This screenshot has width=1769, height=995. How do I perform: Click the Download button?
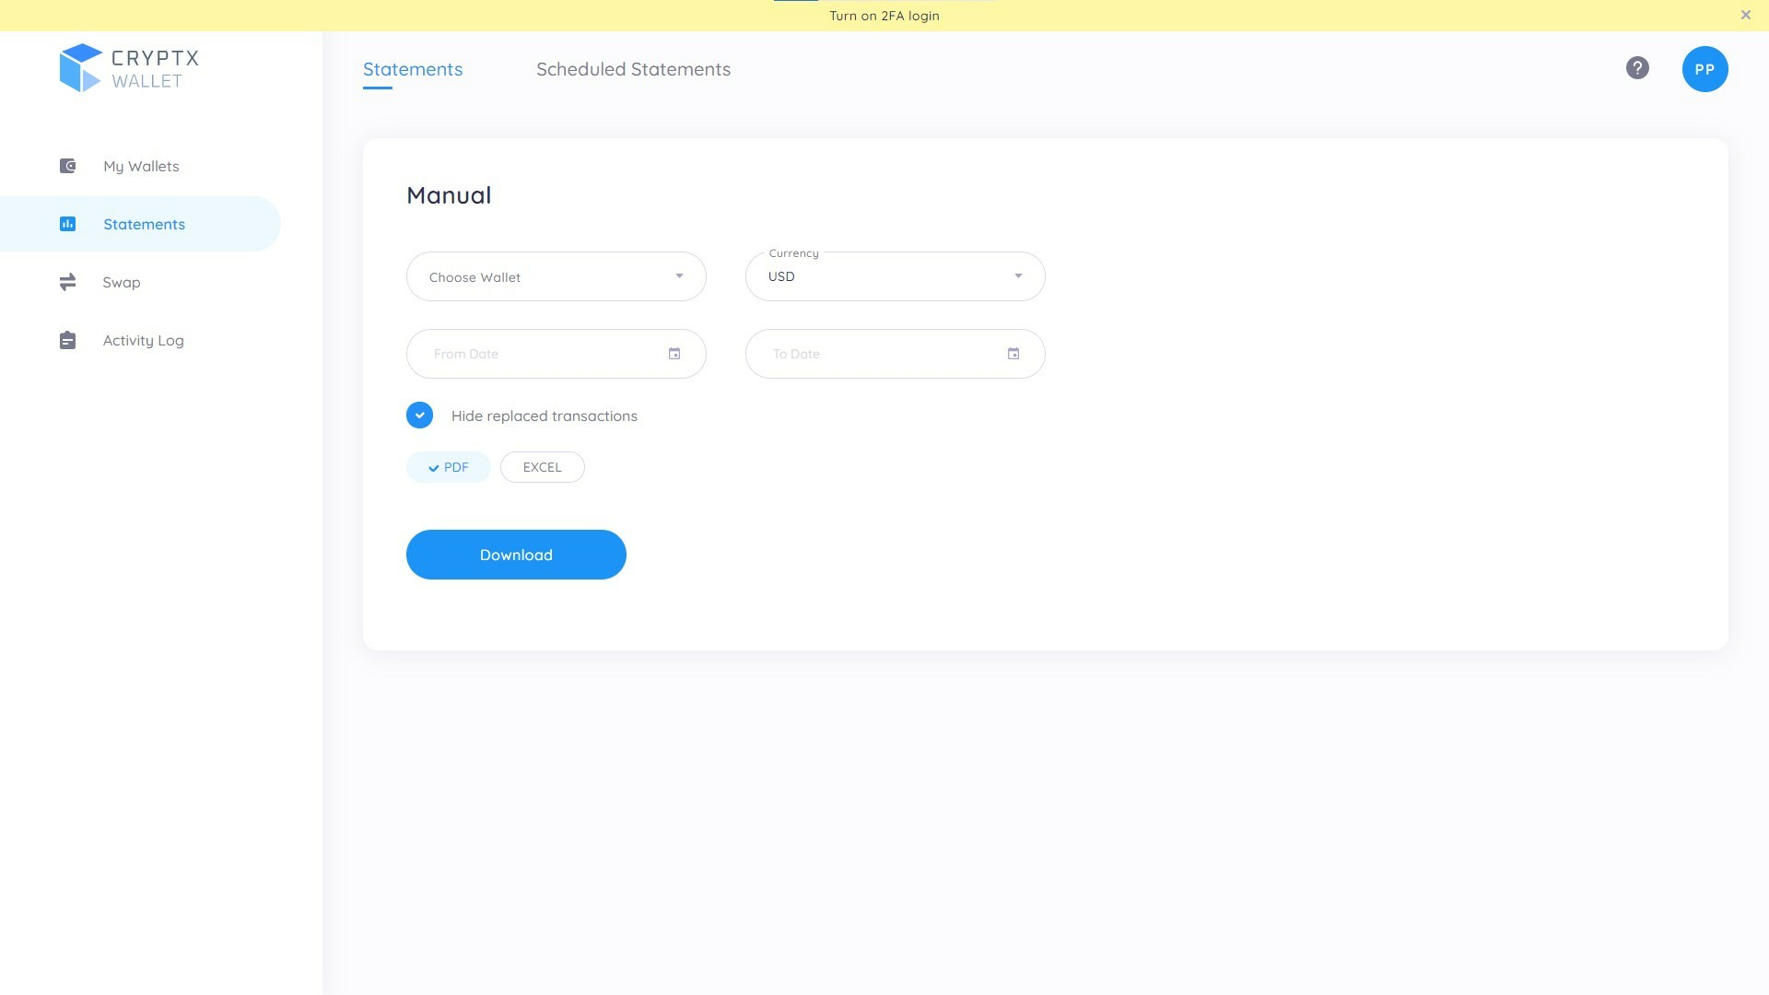[515, 554]
